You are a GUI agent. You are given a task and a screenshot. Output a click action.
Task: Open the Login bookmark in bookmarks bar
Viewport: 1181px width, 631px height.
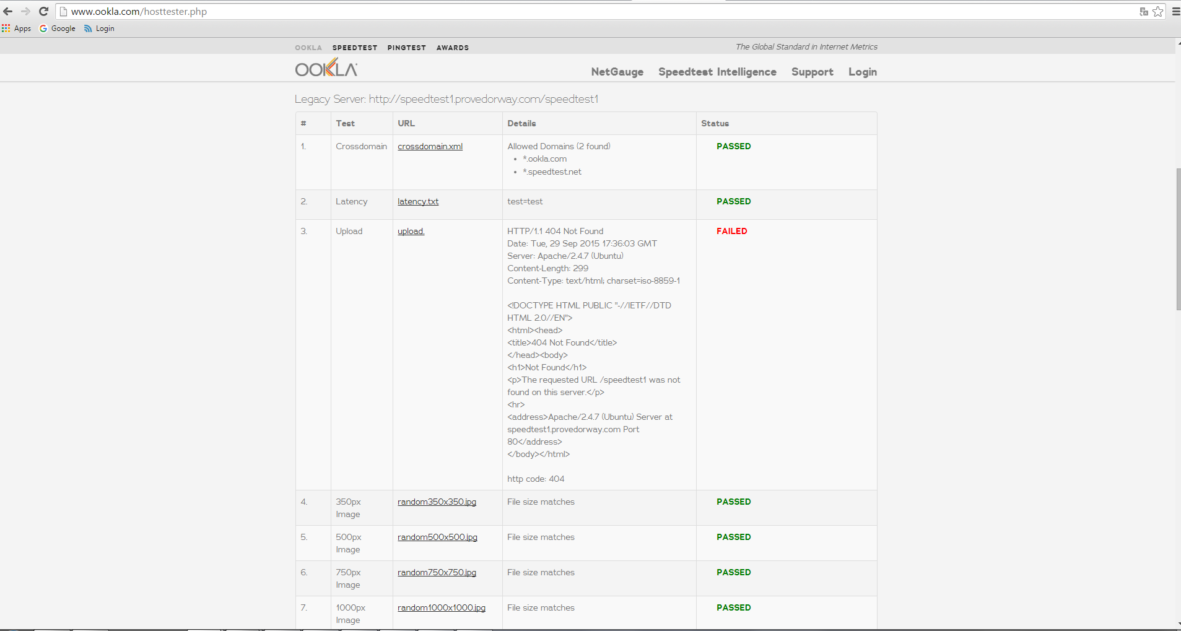pos(99,28)
